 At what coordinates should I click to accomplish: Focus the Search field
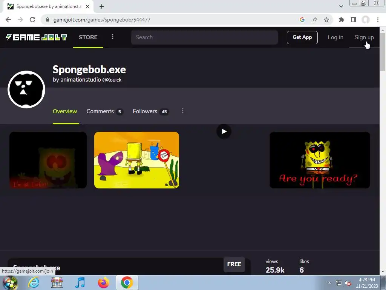point(204,37)
